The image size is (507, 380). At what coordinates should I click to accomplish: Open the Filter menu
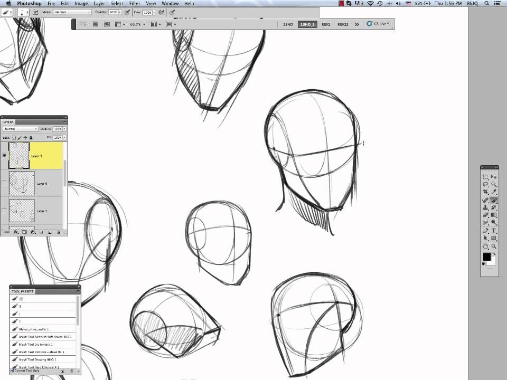[x=135, y=3]
